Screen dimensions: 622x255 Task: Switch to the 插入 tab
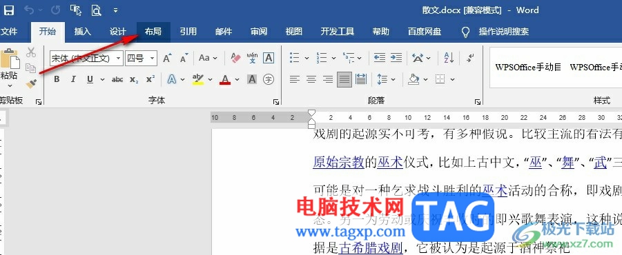(x=83, y=32)
